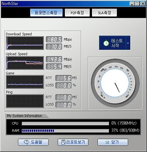Screen dimensions: 147x152
Task: Click the RAM usage progress bar
Action: (x=65, y=131)
